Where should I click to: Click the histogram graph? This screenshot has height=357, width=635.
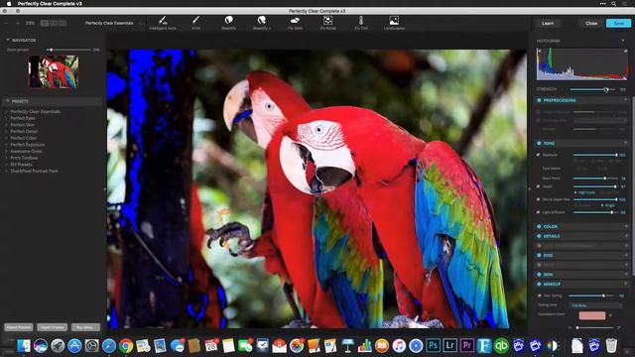(582, 63)
